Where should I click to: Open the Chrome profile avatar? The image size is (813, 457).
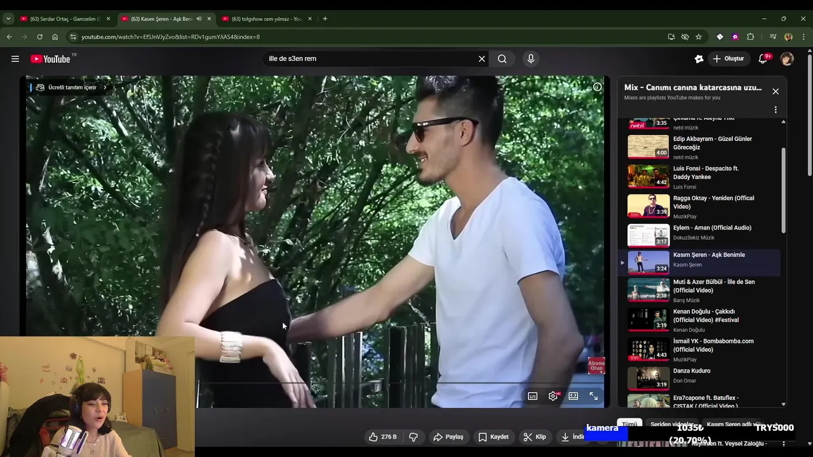tap(788, 37)
